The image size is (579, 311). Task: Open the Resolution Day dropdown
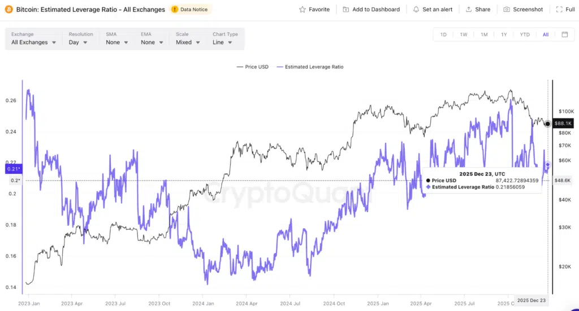tap(78, 42)
